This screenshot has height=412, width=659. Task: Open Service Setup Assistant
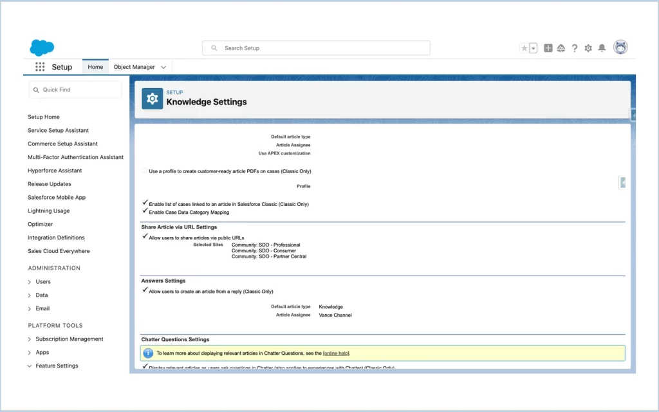click(59, 130)
